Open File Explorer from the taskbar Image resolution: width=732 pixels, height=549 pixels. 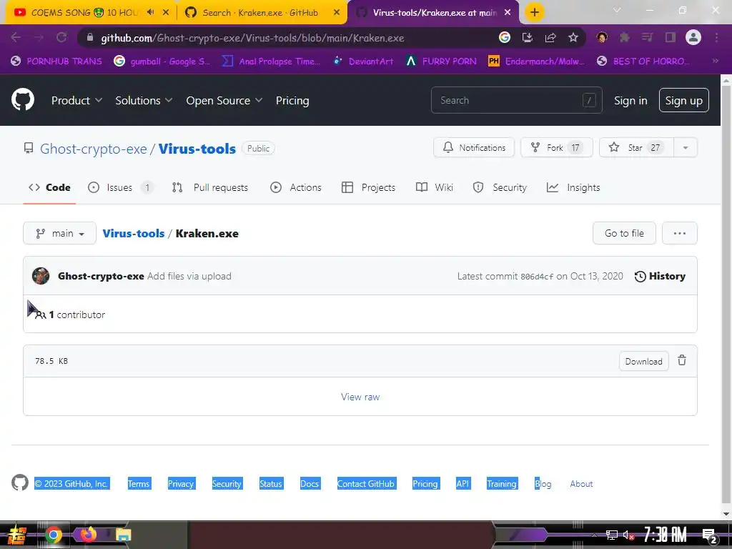(123, 535)
